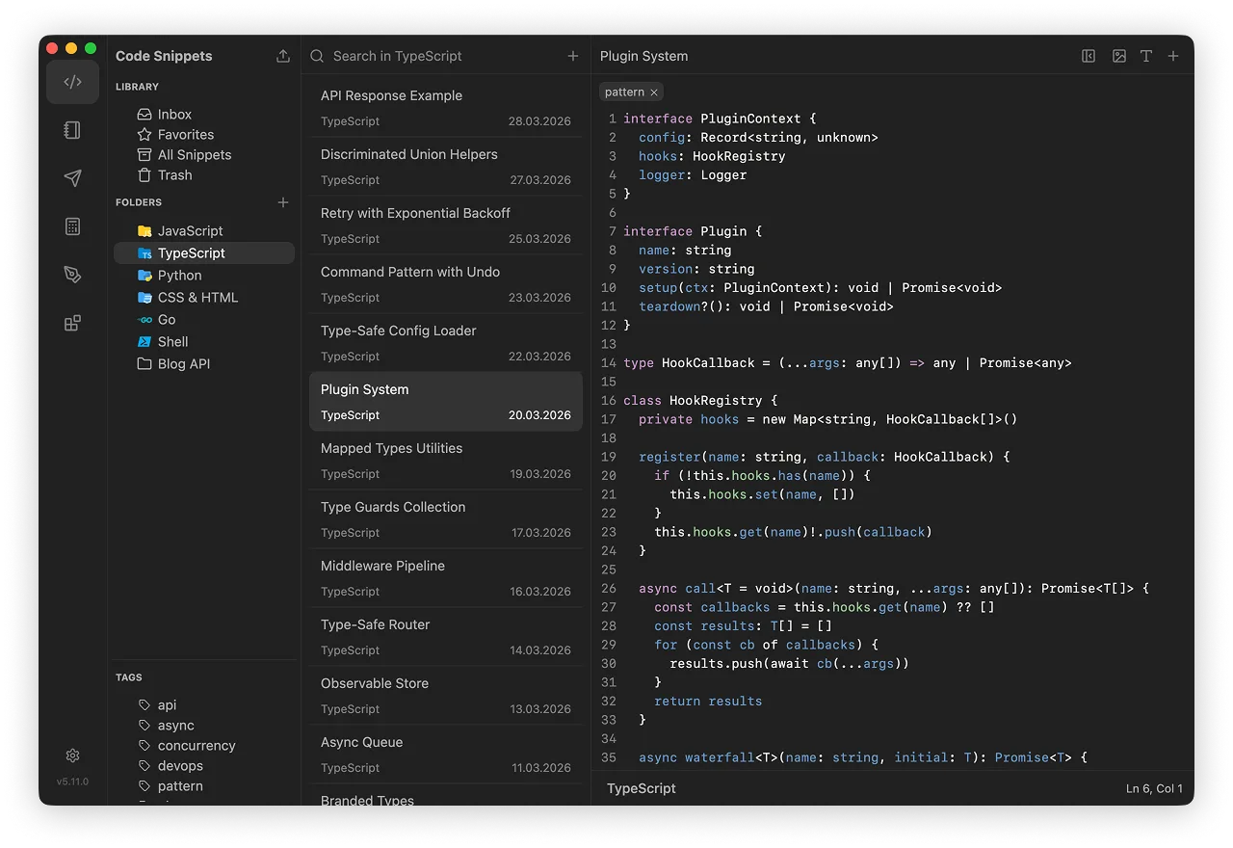Open the calculator icon in sidebar

tap(72, 226)
